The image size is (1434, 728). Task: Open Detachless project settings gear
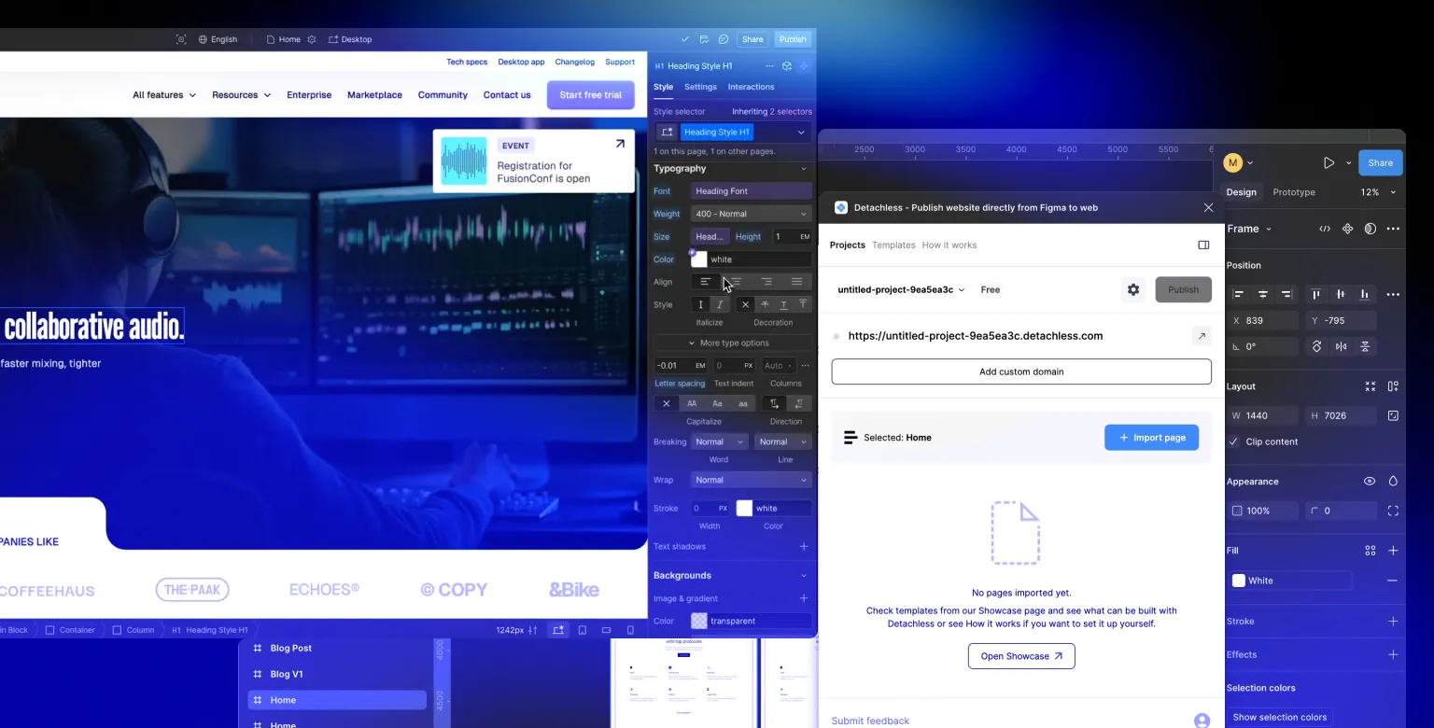coord(1133,289)
